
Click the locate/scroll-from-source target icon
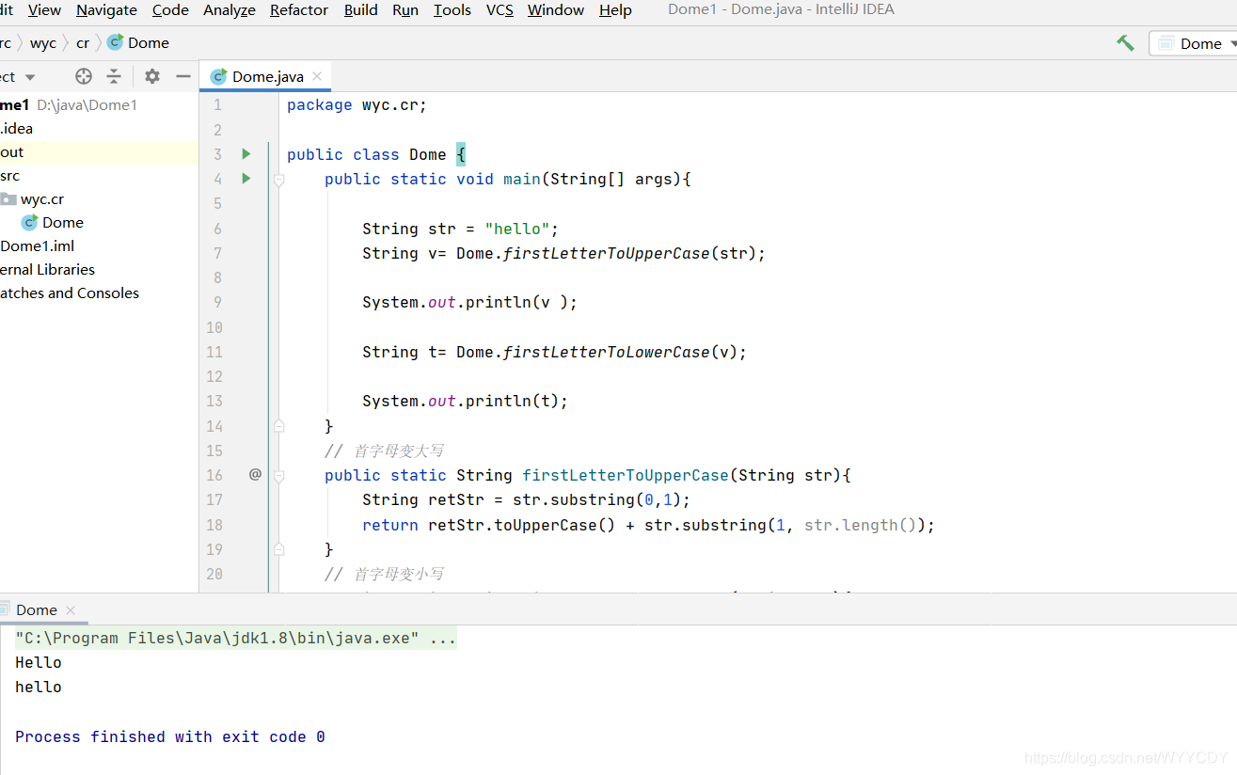pyautogui.click(x=84, y=76)
